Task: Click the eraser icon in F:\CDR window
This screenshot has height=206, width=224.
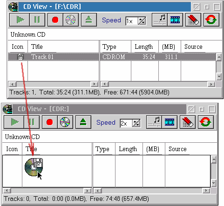Action: click(193, 20)
